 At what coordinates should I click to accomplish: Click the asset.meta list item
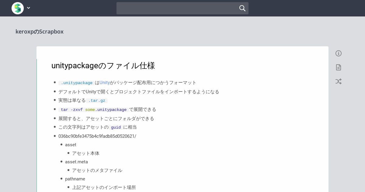76,162
